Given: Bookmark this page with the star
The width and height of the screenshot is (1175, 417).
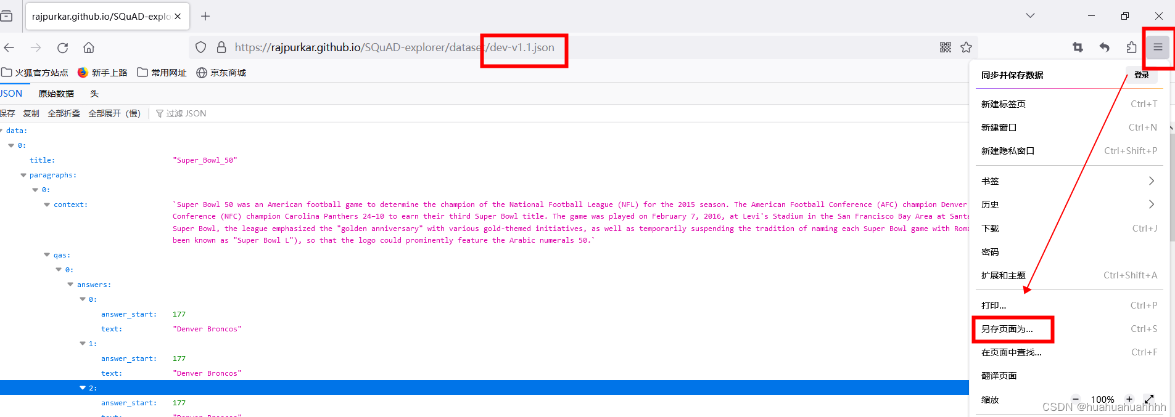Looking at the screenshot, I should coord(967,47).
